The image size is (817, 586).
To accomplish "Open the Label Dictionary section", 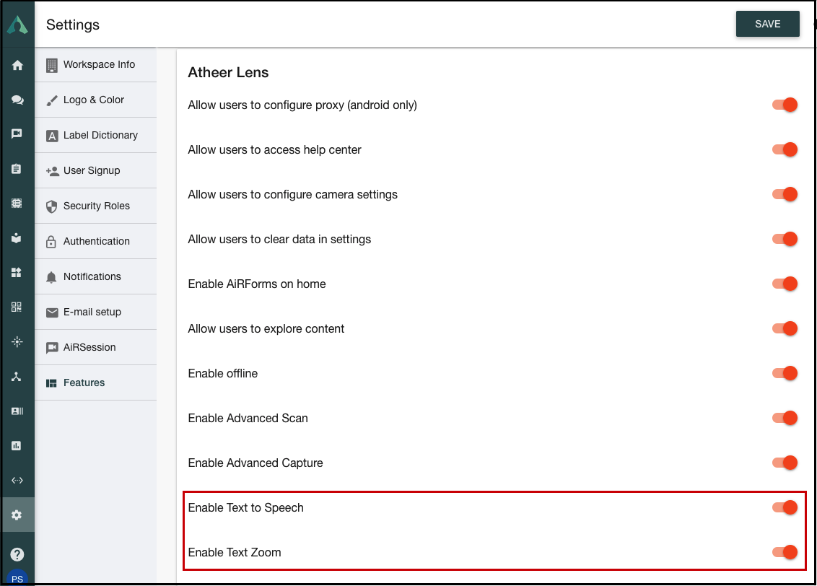I will [95, 136].
